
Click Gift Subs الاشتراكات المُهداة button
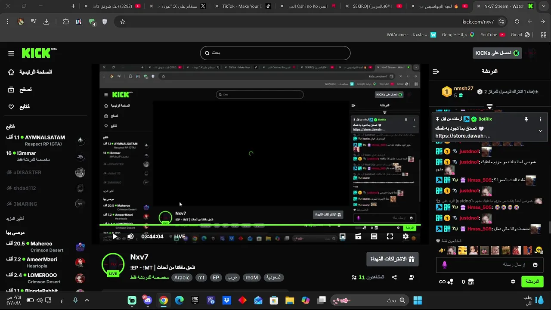[x=392, y=259]
